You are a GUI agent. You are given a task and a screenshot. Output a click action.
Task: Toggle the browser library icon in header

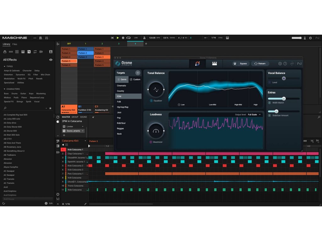coord(41,38)
